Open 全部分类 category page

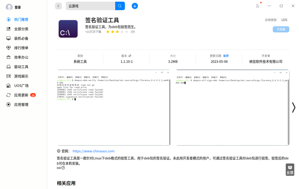(21, 29)
